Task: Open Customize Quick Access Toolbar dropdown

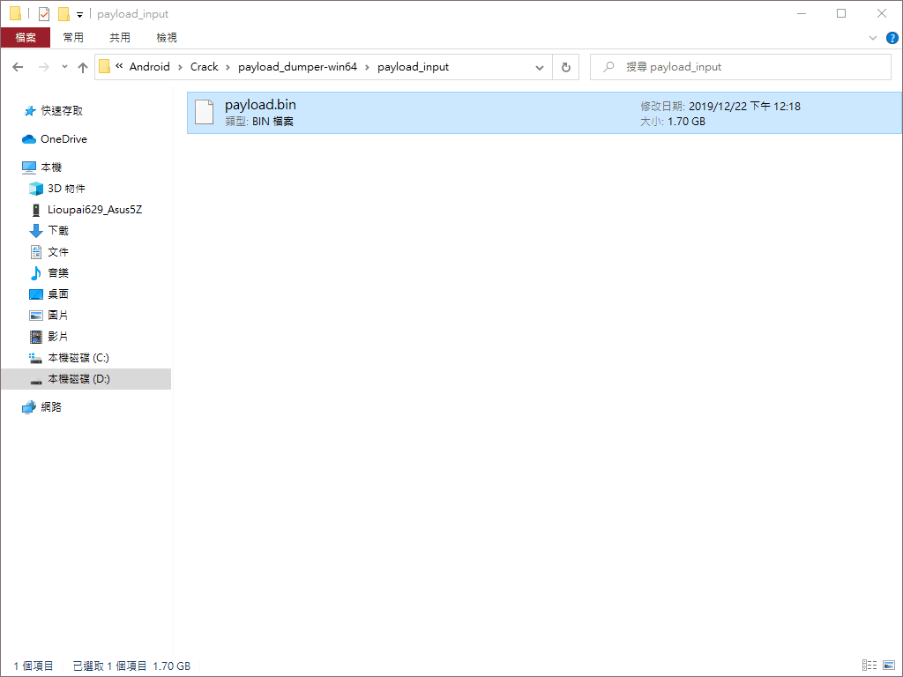Action: tap(79, 14)
